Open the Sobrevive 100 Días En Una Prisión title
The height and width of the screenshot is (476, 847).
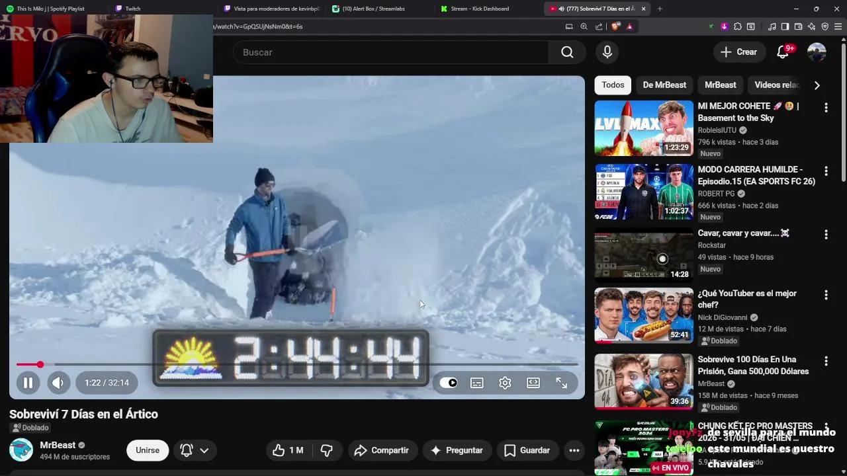(753, 366)
